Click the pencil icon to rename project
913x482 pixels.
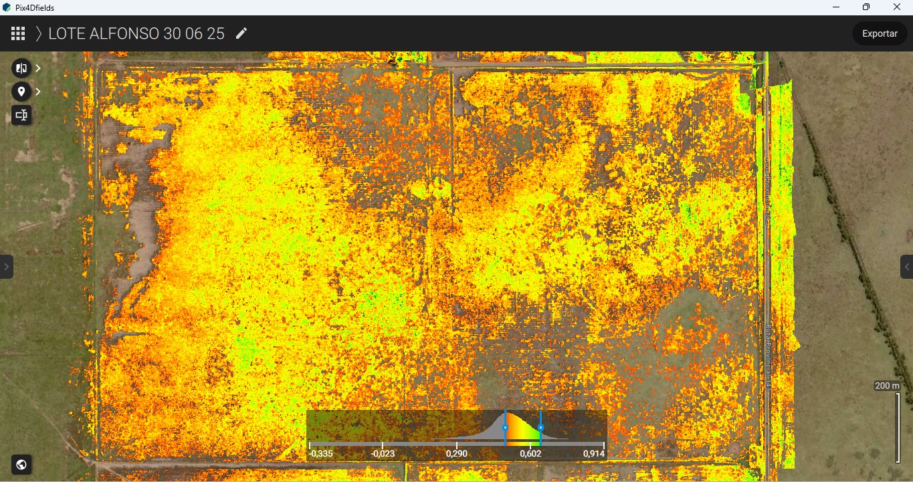click(x=241, y=33)
